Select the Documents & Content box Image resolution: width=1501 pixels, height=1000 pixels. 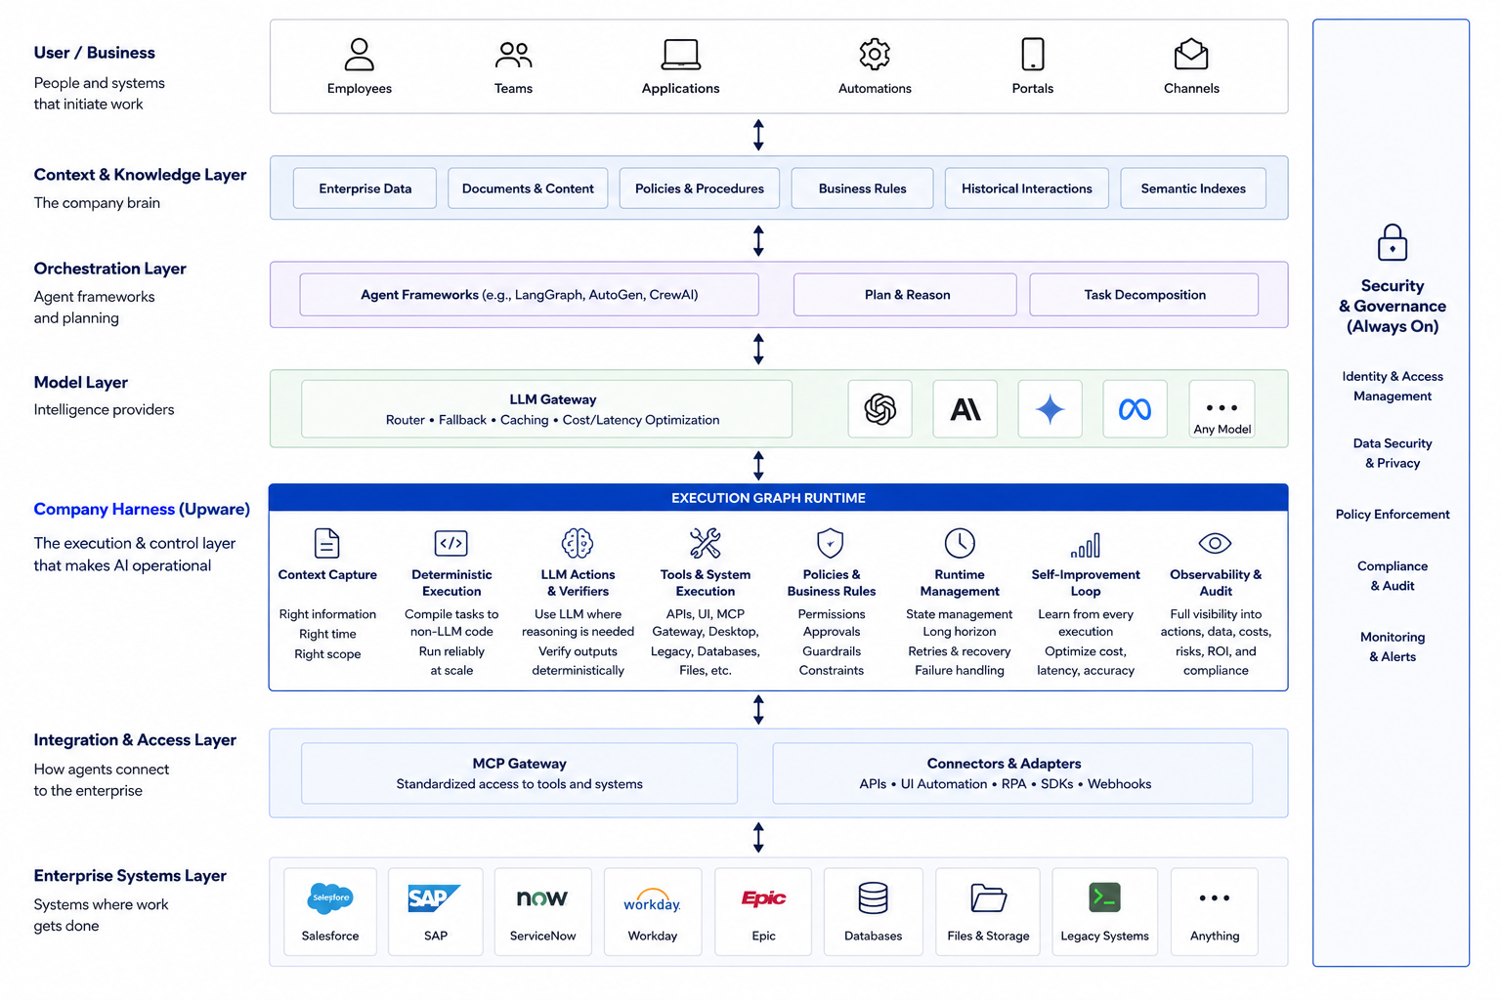pos(528,188)
